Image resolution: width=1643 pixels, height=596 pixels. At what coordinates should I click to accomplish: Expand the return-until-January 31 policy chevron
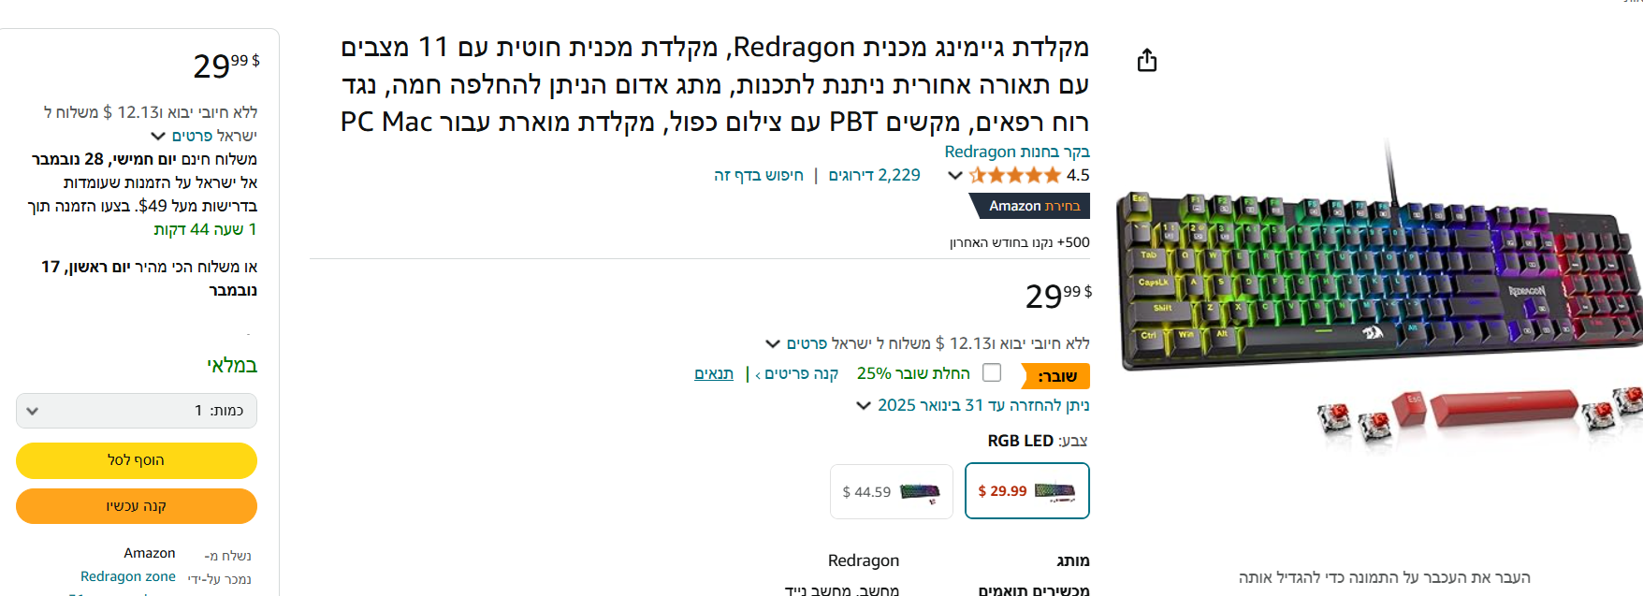(x=863, y=405)
